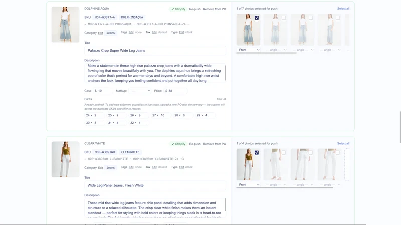Edit the Tags of Dolphins Aqua
This screenshot has width=401, height=225.
point(131,32)
